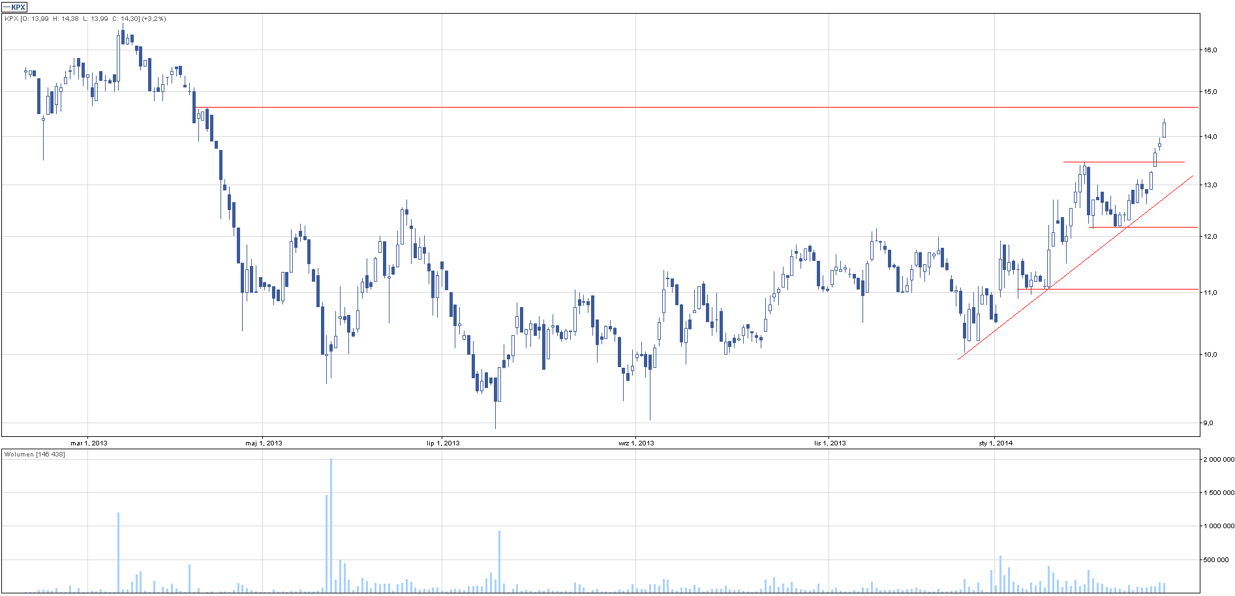
Task: Click the 'lis 1, 2013' date label
Action: 830,443
